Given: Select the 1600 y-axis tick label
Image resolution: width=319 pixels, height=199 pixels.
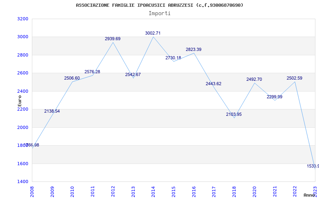Looking at the screenshot, I should click(23, 164).
